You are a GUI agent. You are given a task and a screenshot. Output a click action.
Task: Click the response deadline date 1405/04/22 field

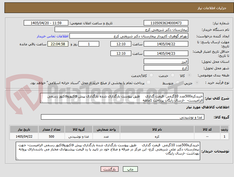tap(166, 44)
